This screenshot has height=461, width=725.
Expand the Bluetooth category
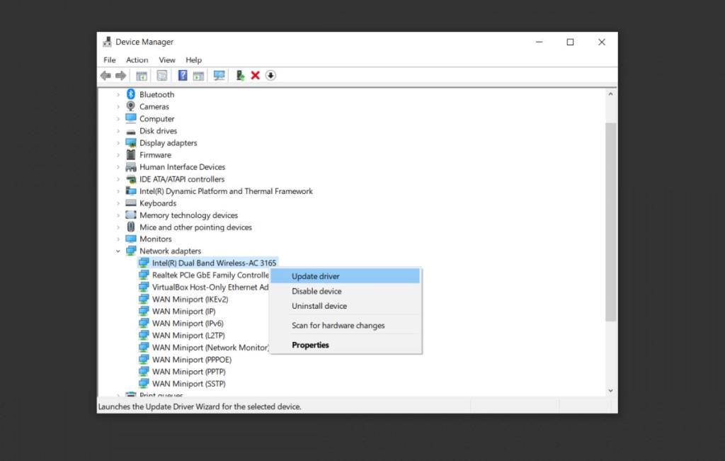[x=118, y=94]
